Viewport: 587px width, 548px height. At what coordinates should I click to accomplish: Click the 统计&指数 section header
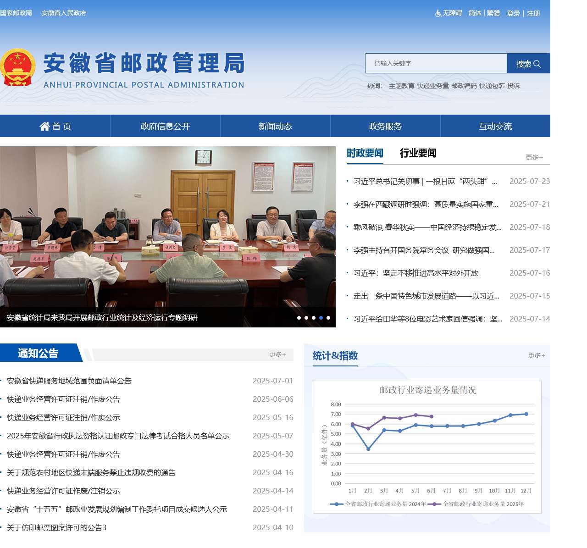335,355
